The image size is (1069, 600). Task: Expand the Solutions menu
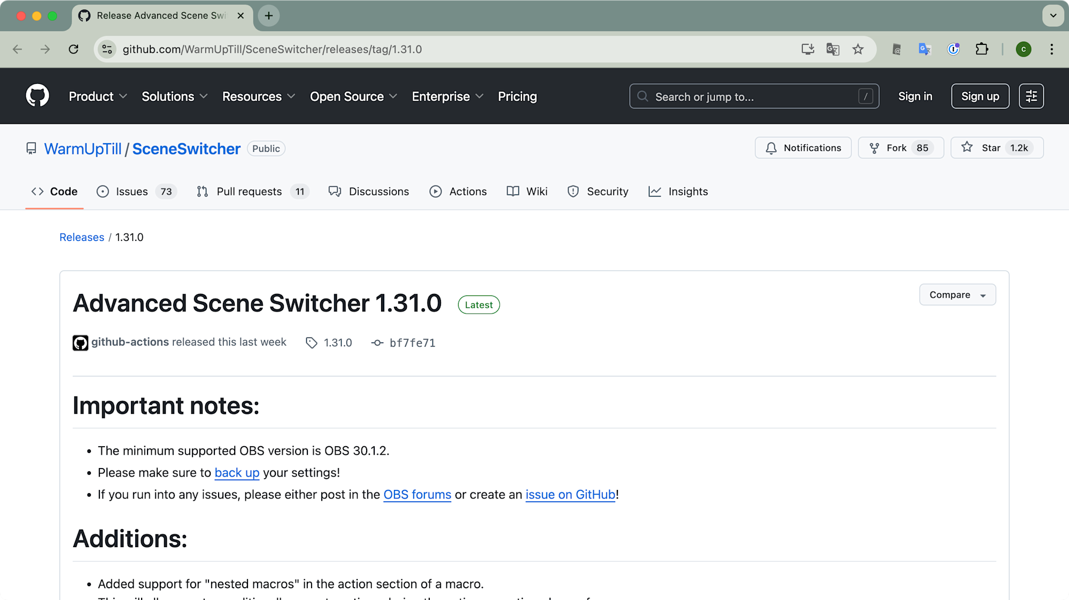(x=174, y=96)
